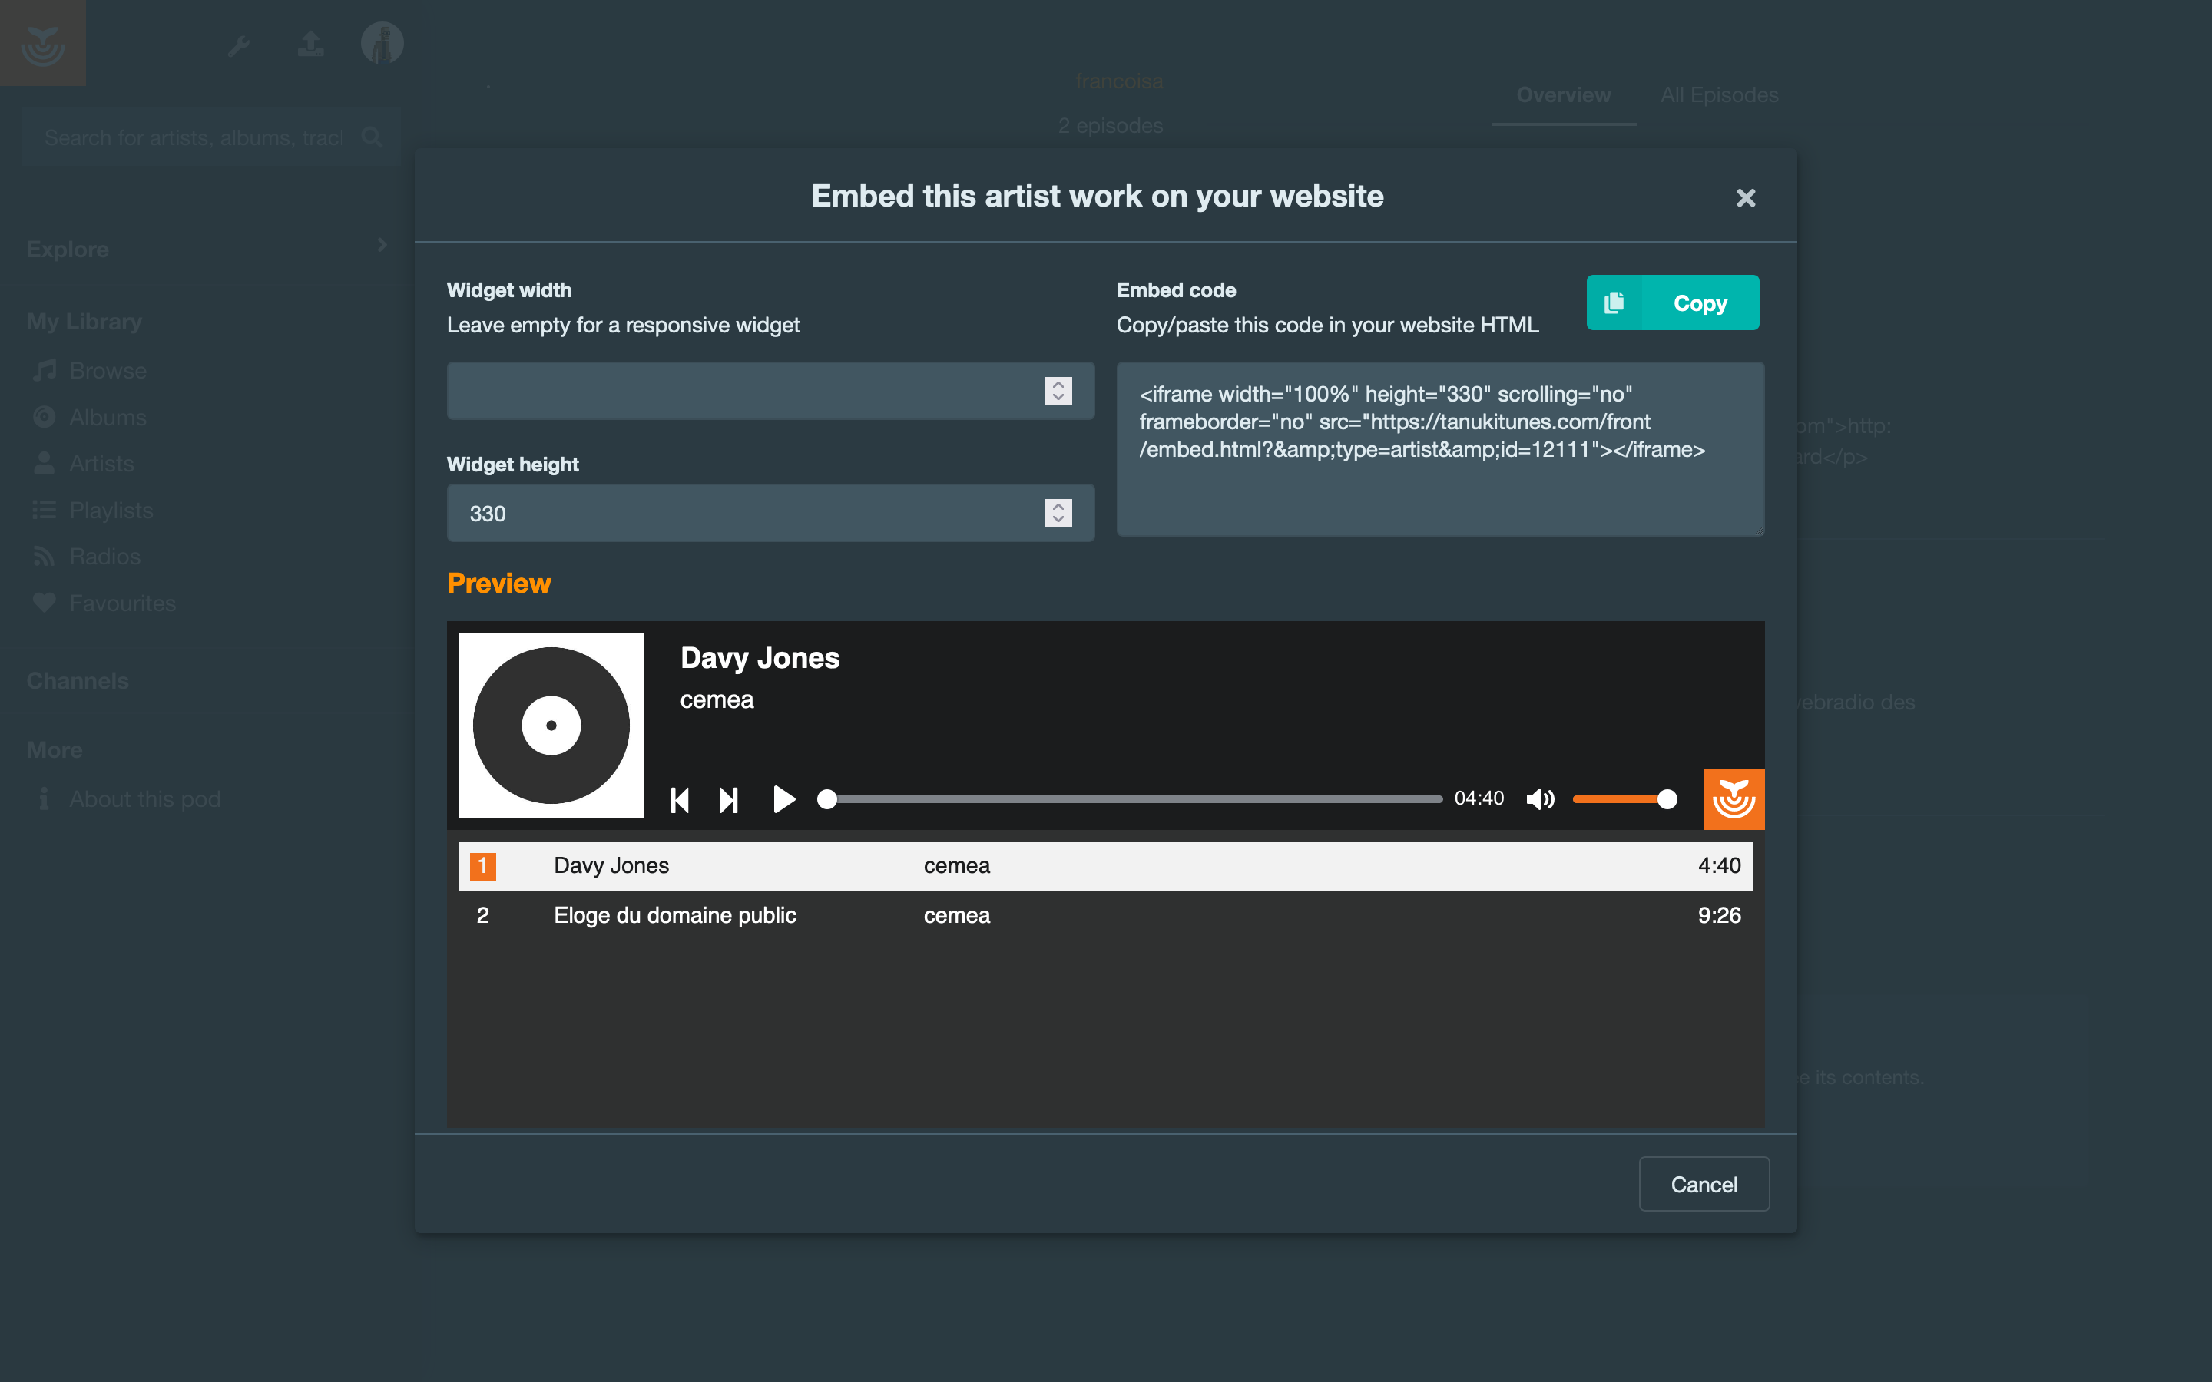Switch to the Overview tab

(x=1563, y=95)
